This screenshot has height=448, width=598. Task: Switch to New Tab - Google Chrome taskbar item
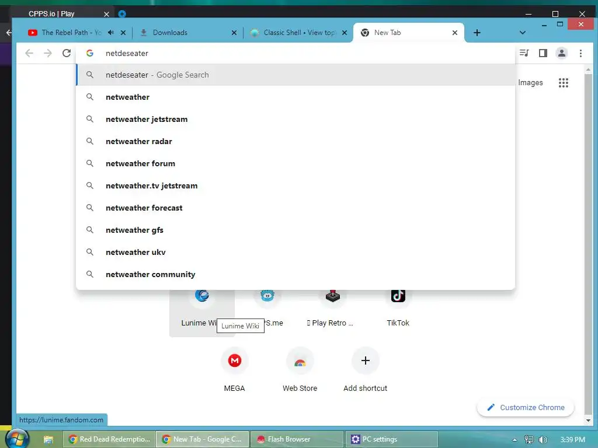[203, 439]
